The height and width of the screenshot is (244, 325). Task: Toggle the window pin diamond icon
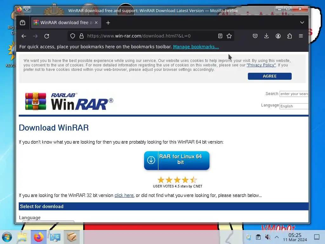click(x=27, y=9)
